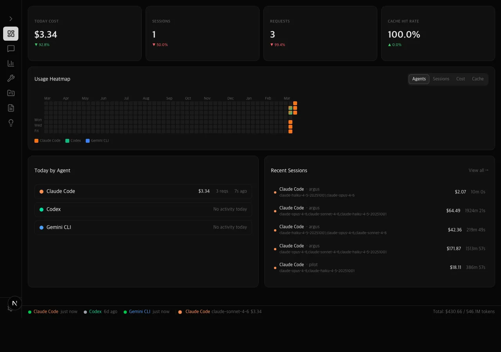Open the document file icon in sidebar
The height and width of the screenshot is (352, 501).
(x=11, y=108)
